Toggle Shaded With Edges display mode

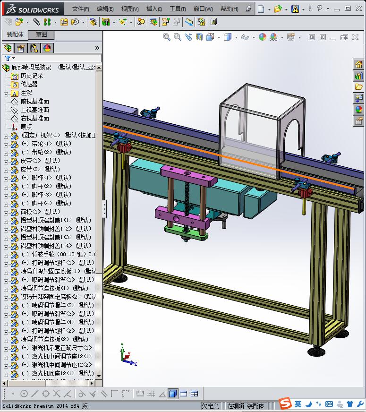pos(173,394)
